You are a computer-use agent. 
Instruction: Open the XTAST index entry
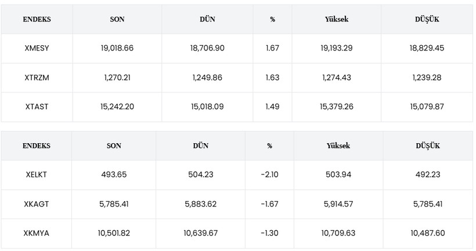(37, 107)
